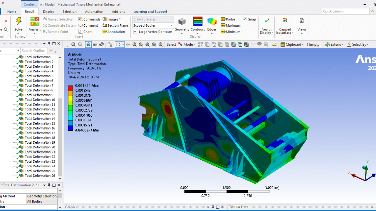Show the Minimum value label

(230, 32)
